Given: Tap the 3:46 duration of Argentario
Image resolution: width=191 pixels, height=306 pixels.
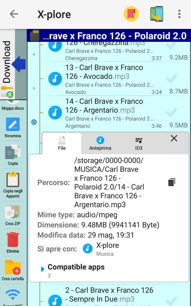Looking at the screenshot, I should 157,126.
